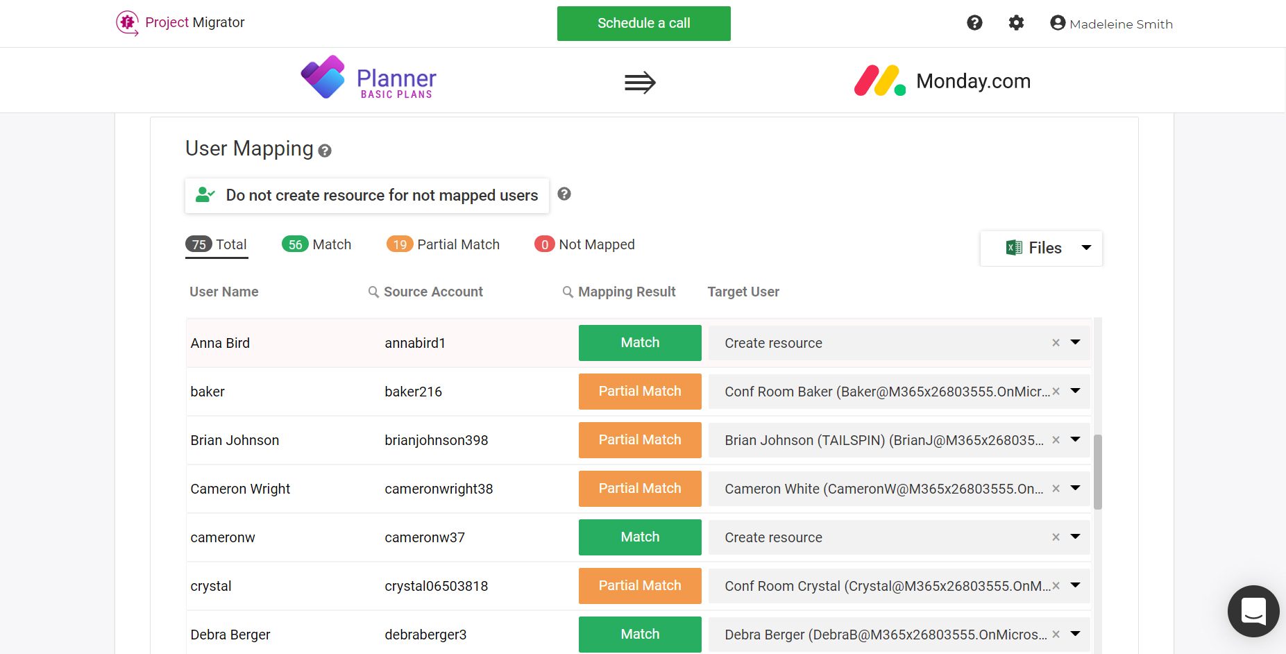Toggle do not create resource for not mapped users
Image resolution: width=1286 pixels, height=654 pixels.
[x=367, y=196]
